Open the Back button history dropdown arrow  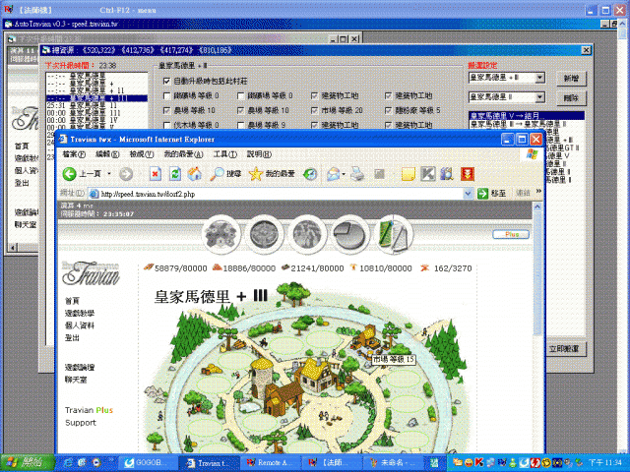pos(109,174)
